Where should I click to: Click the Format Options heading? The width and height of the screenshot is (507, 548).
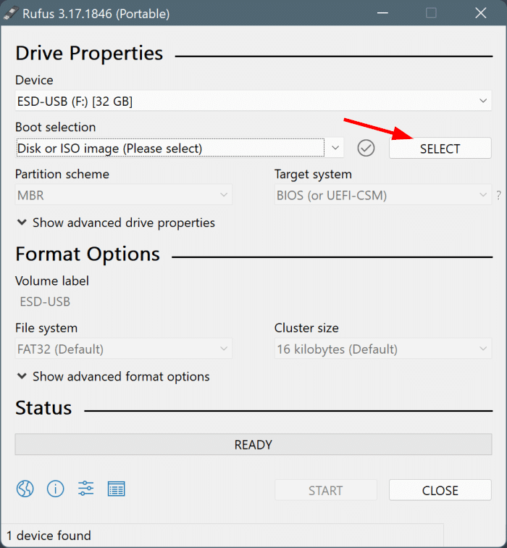tap(88, 254)
